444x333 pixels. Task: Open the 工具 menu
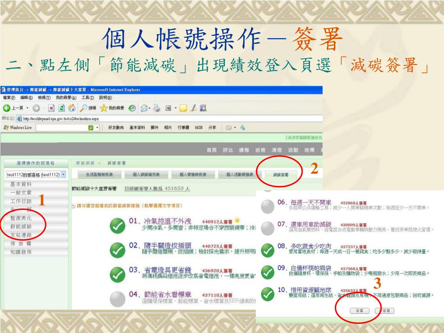pos(88,98)
